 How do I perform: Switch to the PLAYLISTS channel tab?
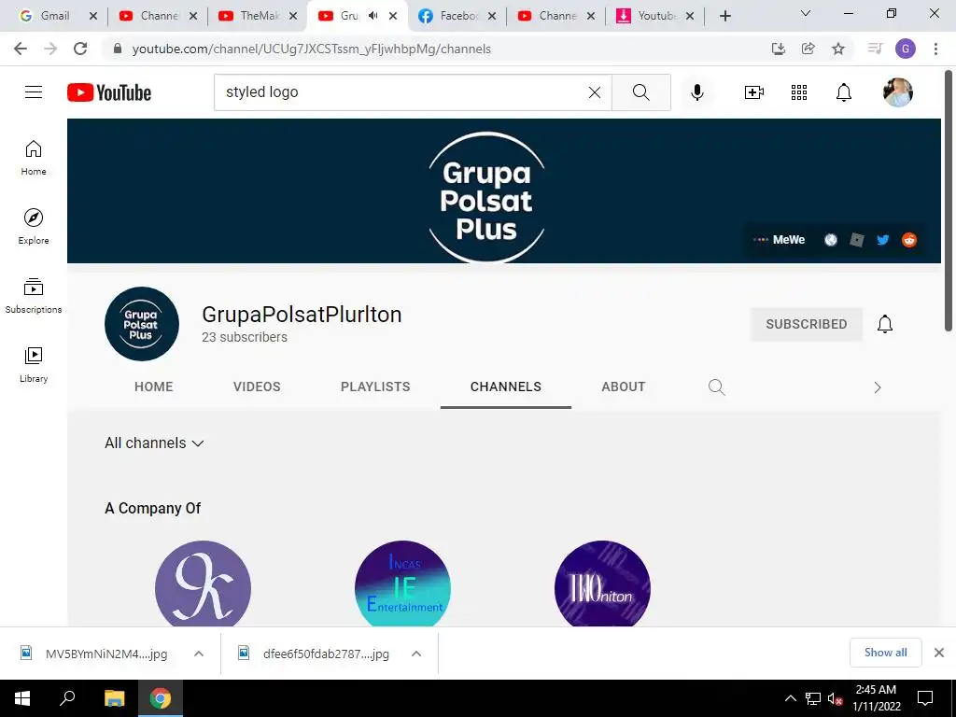tap(375, 387)
